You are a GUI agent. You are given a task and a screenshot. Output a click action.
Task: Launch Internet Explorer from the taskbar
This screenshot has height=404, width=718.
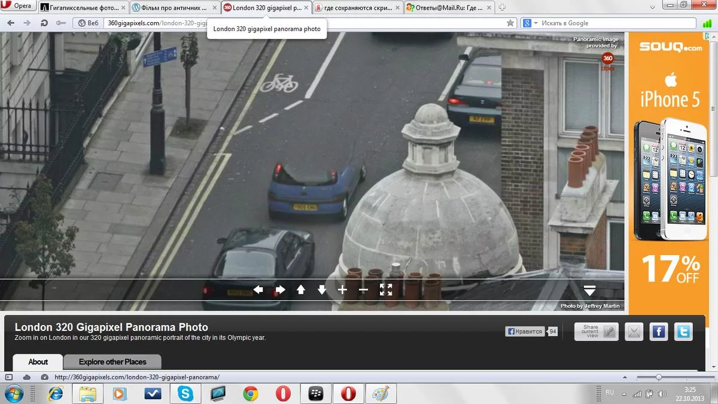click(56, 393)
